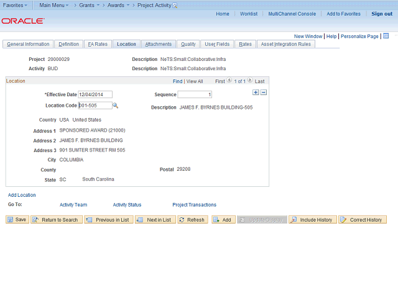This screenshot has width=398, height=298.
Task: Open the Location Code lookup magnifier
Action: (115, 106)
